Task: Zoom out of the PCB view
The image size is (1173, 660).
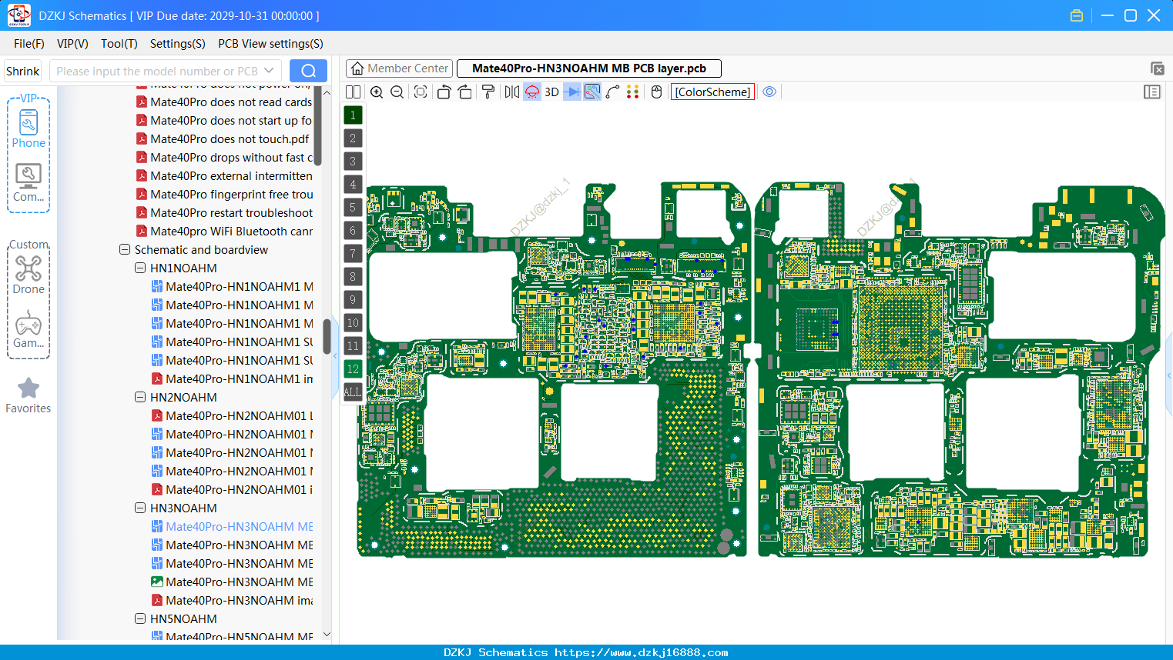Action: (397, 92)
